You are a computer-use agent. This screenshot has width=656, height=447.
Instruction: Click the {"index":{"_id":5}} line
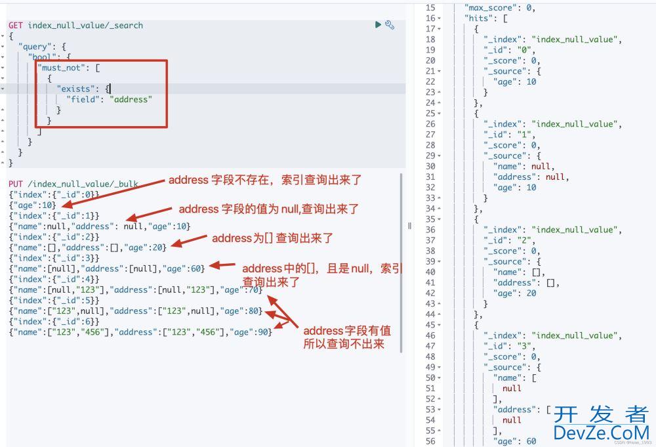click(x=54, y=300)
